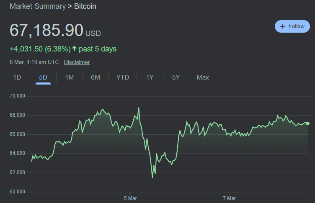View the 1Y price chart
This screenshot has width=315, height=203.
150,77
